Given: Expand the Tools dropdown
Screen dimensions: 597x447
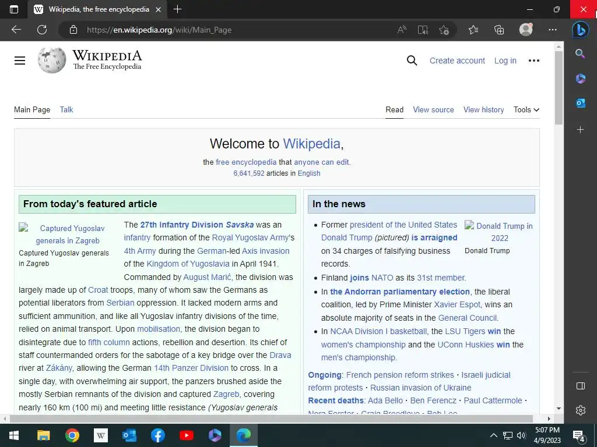Looking at the screenshot, I should (526, 109).
